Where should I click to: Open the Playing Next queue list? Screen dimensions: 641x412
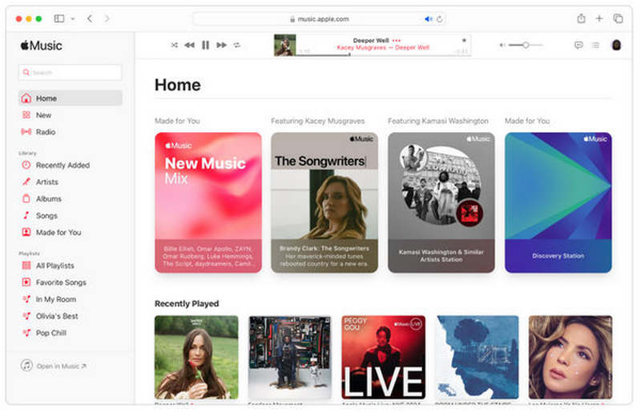click(595, 45)
